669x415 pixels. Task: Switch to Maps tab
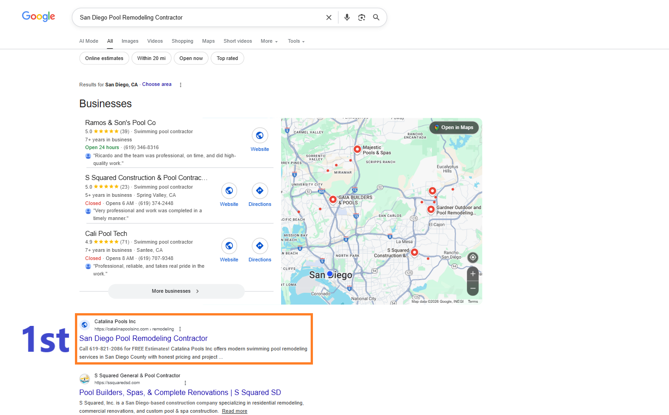click(x=208, y=41)
